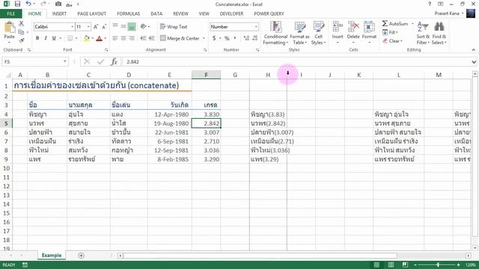Align text to the left
479x269 pixels.
115,38
